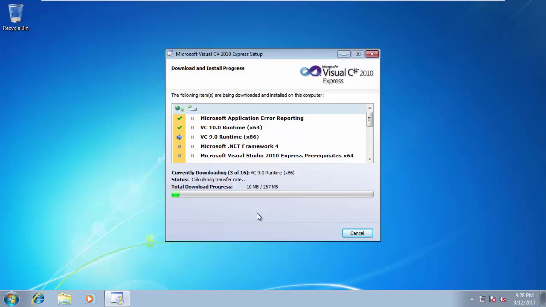Open the clock showing 9:28 PM
This screenshot has height=307, width=546.
[524, 299]
